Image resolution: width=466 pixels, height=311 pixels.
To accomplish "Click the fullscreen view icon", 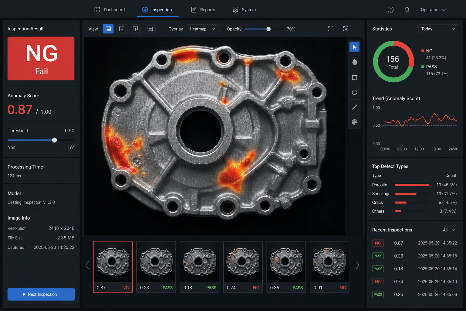I will 331,29.
